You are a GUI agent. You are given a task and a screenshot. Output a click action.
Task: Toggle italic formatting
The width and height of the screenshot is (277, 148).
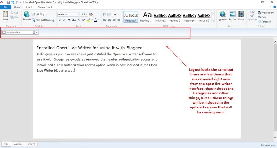pyautogui.click(x=64, y=20)
